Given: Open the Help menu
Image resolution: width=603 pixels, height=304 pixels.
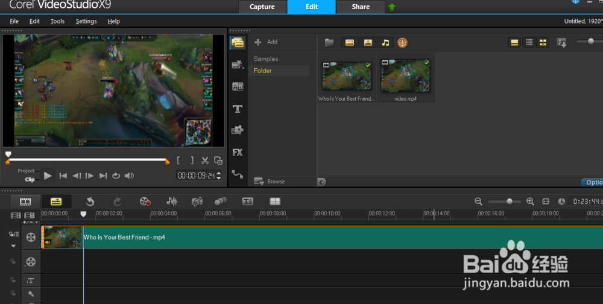Looking at the screenshot, I should point(113,21).
